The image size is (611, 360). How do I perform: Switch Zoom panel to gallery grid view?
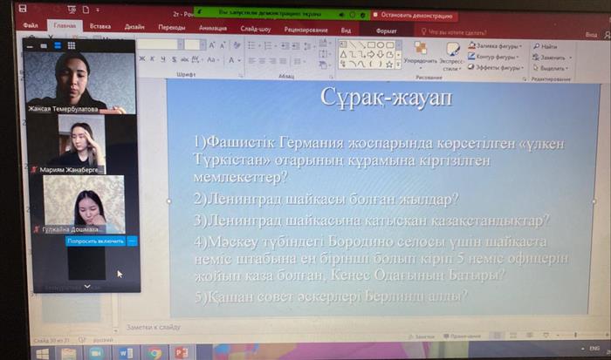(x=72, y=45)
